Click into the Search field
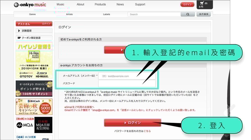251x140 pixels. [154, 14]
